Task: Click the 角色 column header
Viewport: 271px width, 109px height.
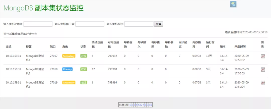Action: (x=65, y=47)
